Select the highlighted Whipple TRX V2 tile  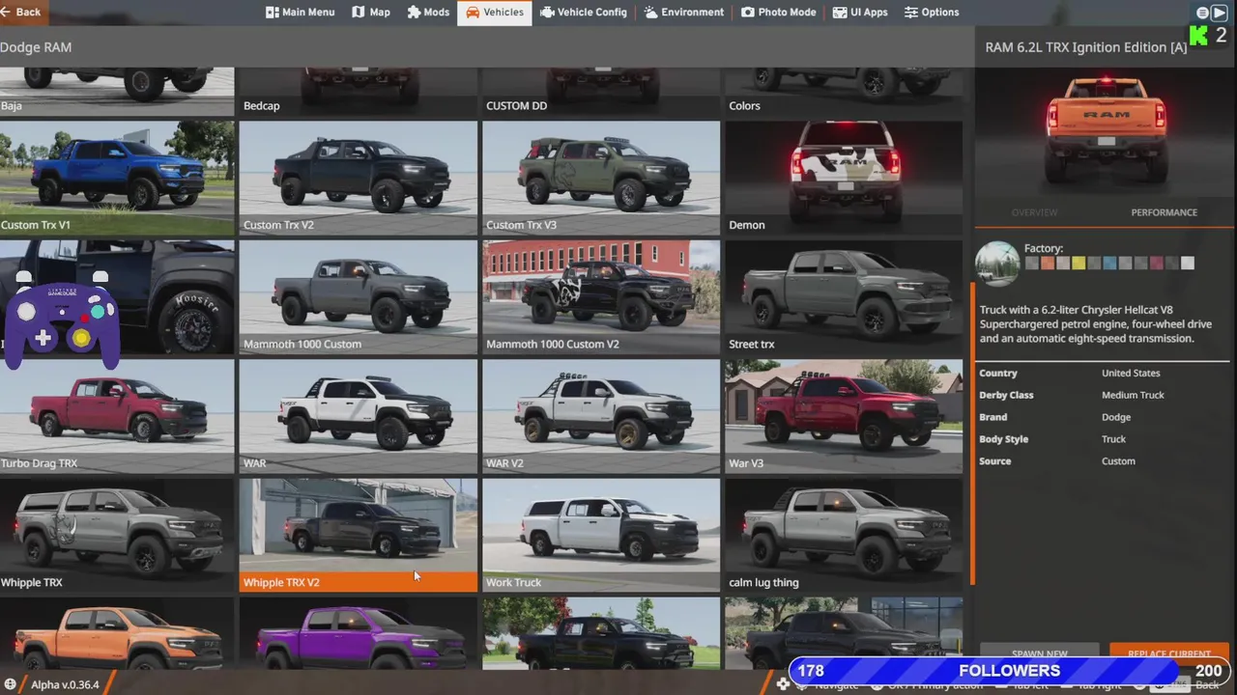pos(358,535)
